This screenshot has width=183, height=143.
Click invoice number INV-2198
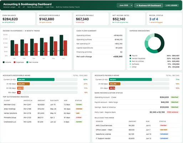27,109
